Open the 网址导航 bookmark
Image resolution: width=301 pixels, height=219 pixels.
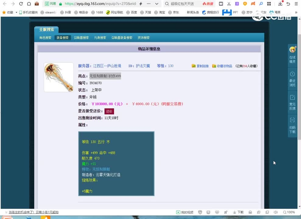[115, 12]
